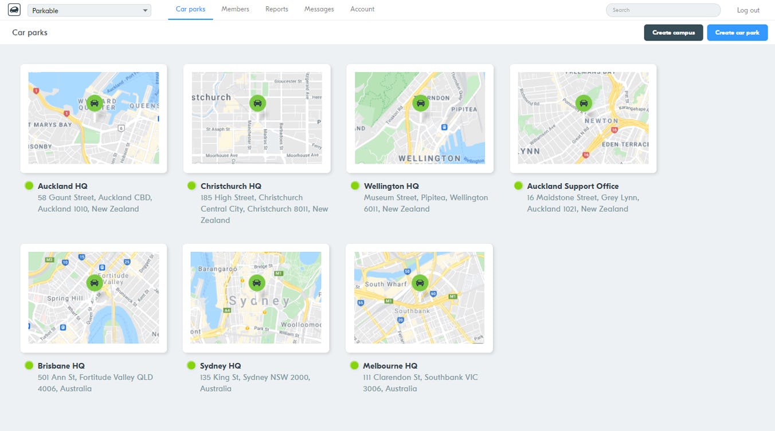This screenshot has width=775, height=431.
Task: Click the Create campus dark button
Action: [x=674, y=33]
